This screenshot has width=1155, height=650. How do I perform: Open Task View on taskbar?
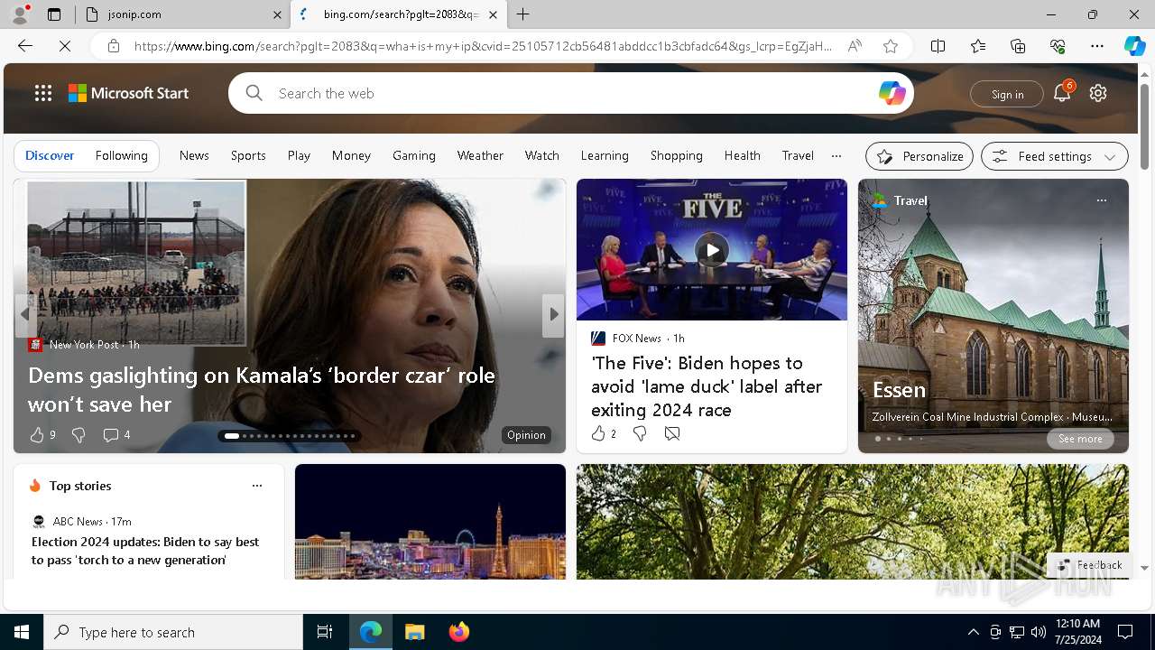[x=325, y=632]
